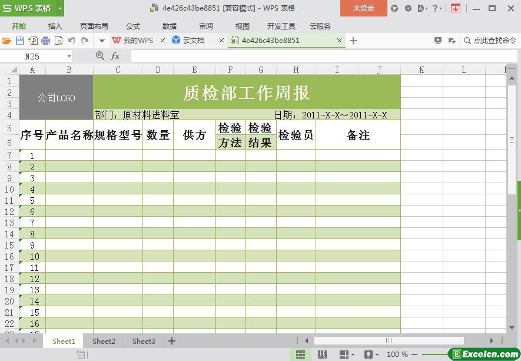Screen dimensions: 521x361
Task: Add a new sheet with plus button
Action: click(x=172, y=341)
